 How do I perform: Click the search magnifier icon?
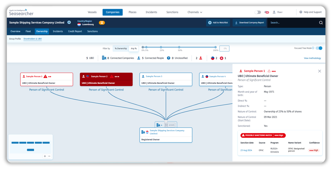[x=321, y=23]
